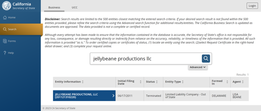Click into the business search text field
Image resolution: width=261 pixels, height=111 pixels.
[x=146, y=59]
